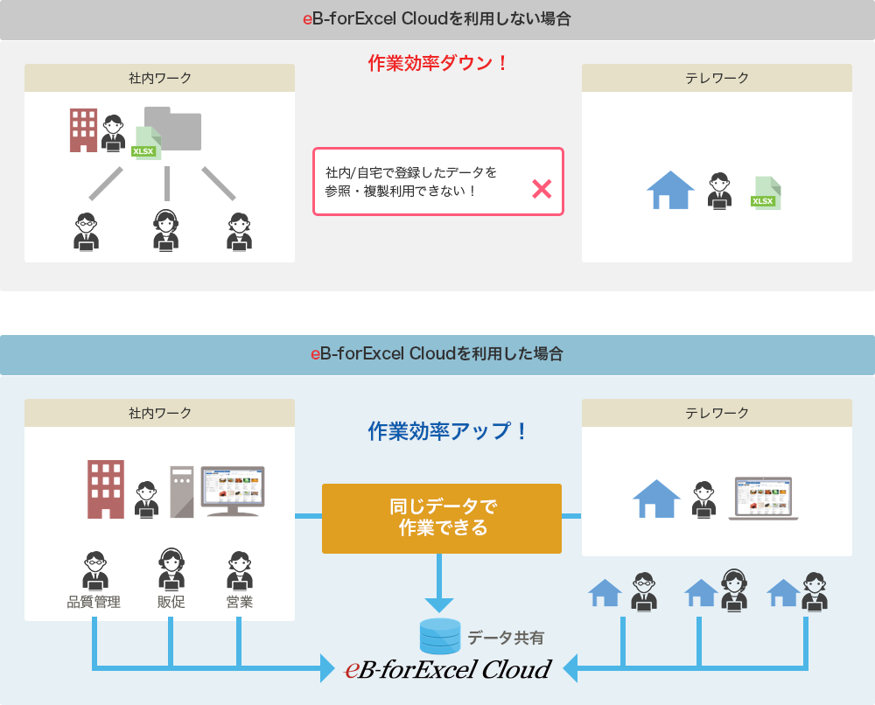
Task: Click the blue left arrowhead pointing at the logo
Action: coord(570,667)
